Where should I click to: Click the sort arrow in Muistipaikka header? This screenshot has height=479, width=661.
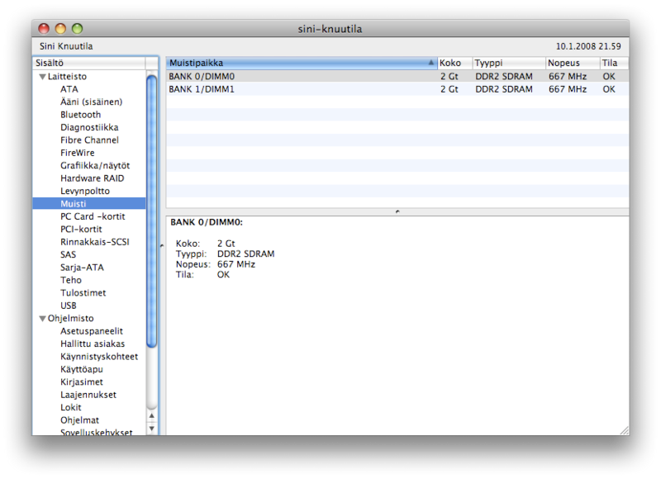click(x=430, y=63)
